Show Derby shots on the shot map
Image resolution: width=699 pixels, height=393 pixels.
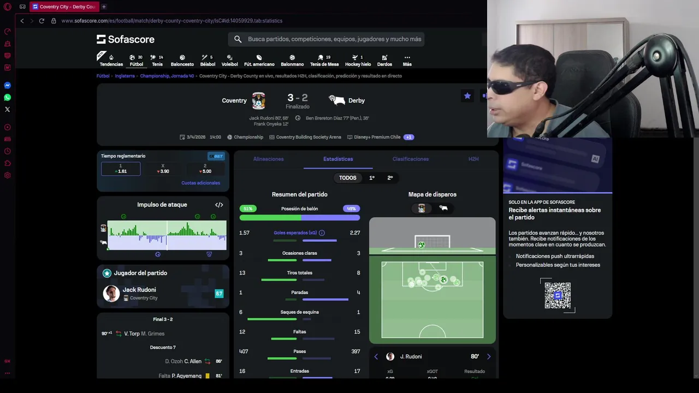click(443, 208)
